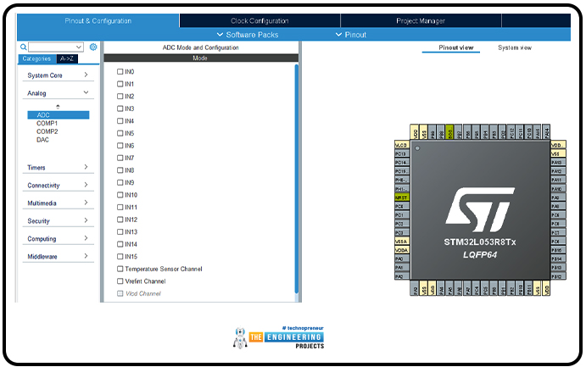Enable the IN1 channel checkbox

point(120,84)
